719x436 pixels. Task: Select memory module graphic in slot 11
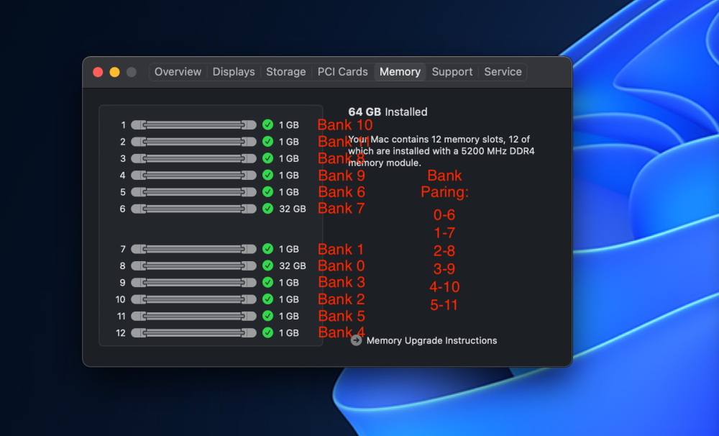tap(193, 316)
